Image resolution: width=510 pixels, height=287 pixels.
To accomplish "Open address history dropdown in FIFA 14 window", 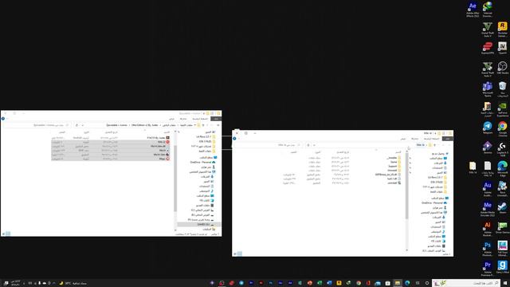I will coord(314,145).
